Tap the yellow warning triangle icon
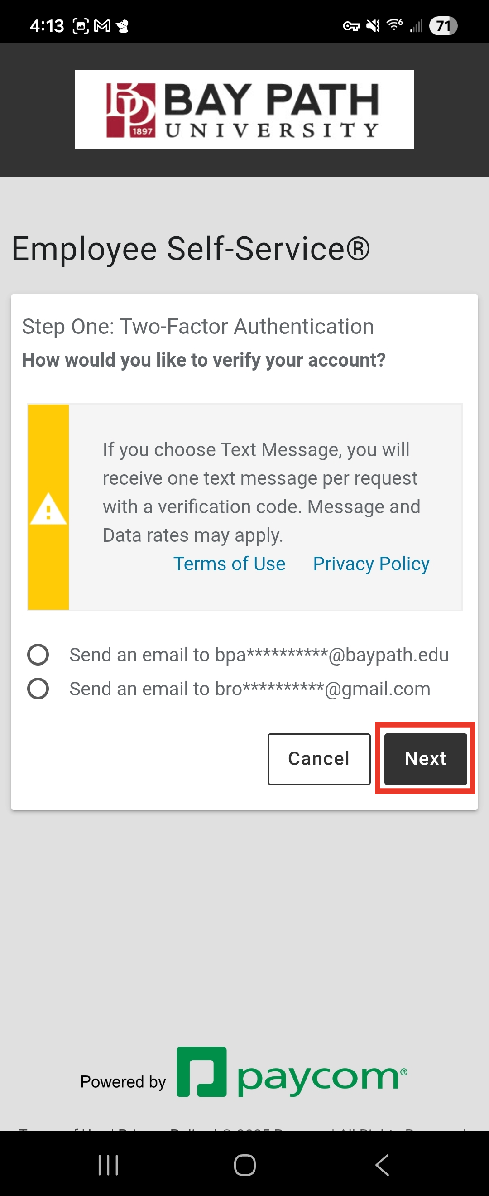The height and width of the screenshot is (1196, 489). click(x=48, y=509)
